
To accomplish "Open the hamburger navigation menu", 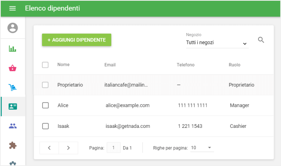I will [12, 8].
